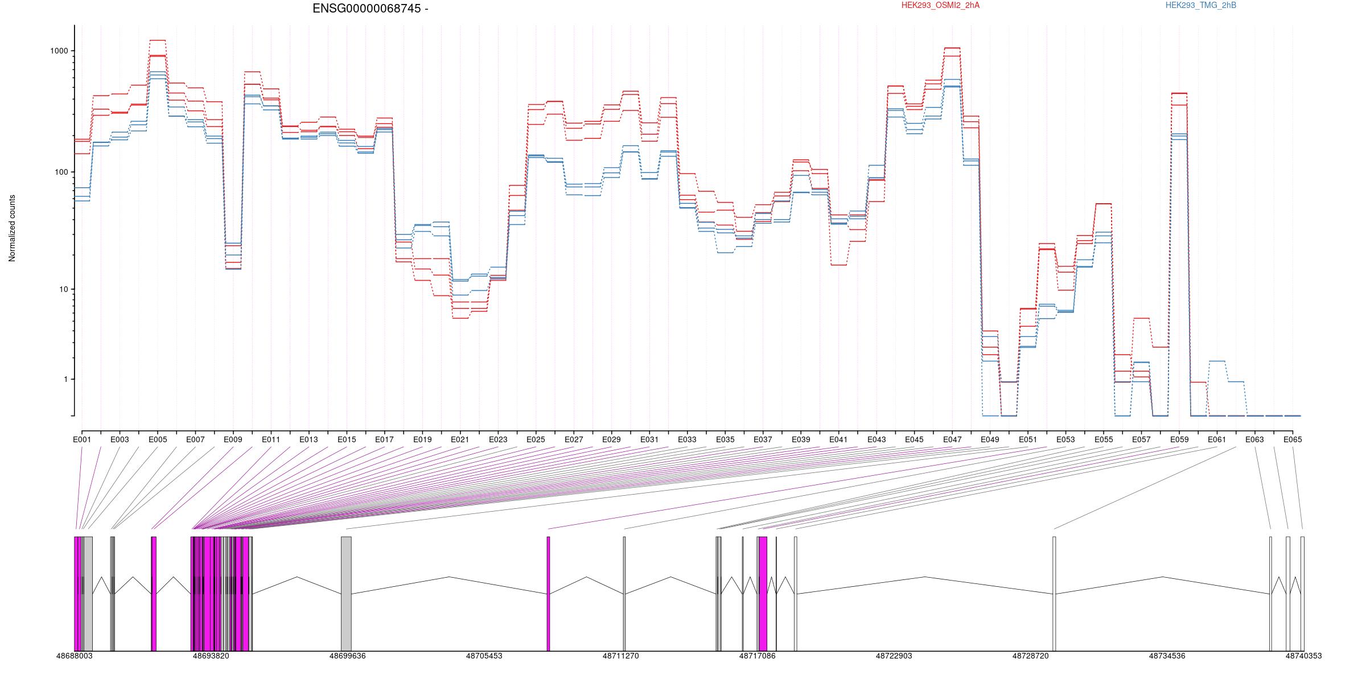Click exon label E005
Screen dimensions: 1366x683
pyautogui.click(x=158, y=439)
